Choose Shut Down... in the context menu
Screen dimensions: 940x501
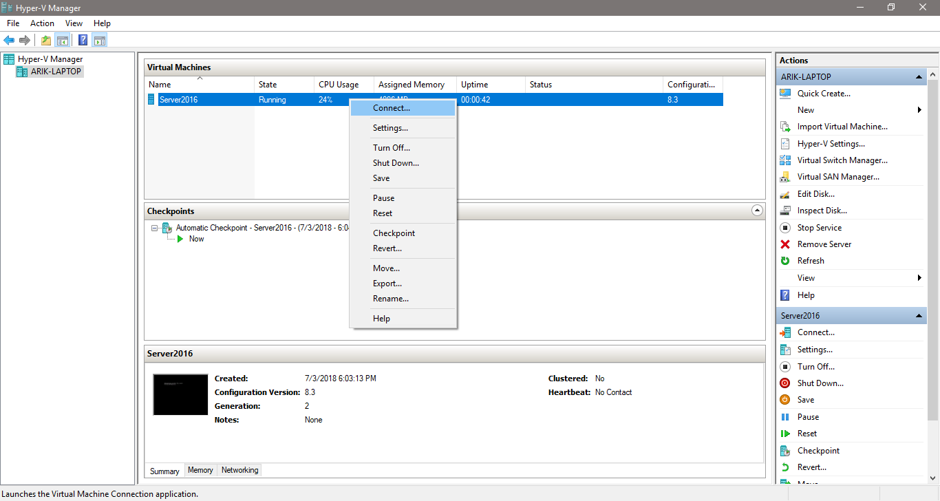[403, 163]
